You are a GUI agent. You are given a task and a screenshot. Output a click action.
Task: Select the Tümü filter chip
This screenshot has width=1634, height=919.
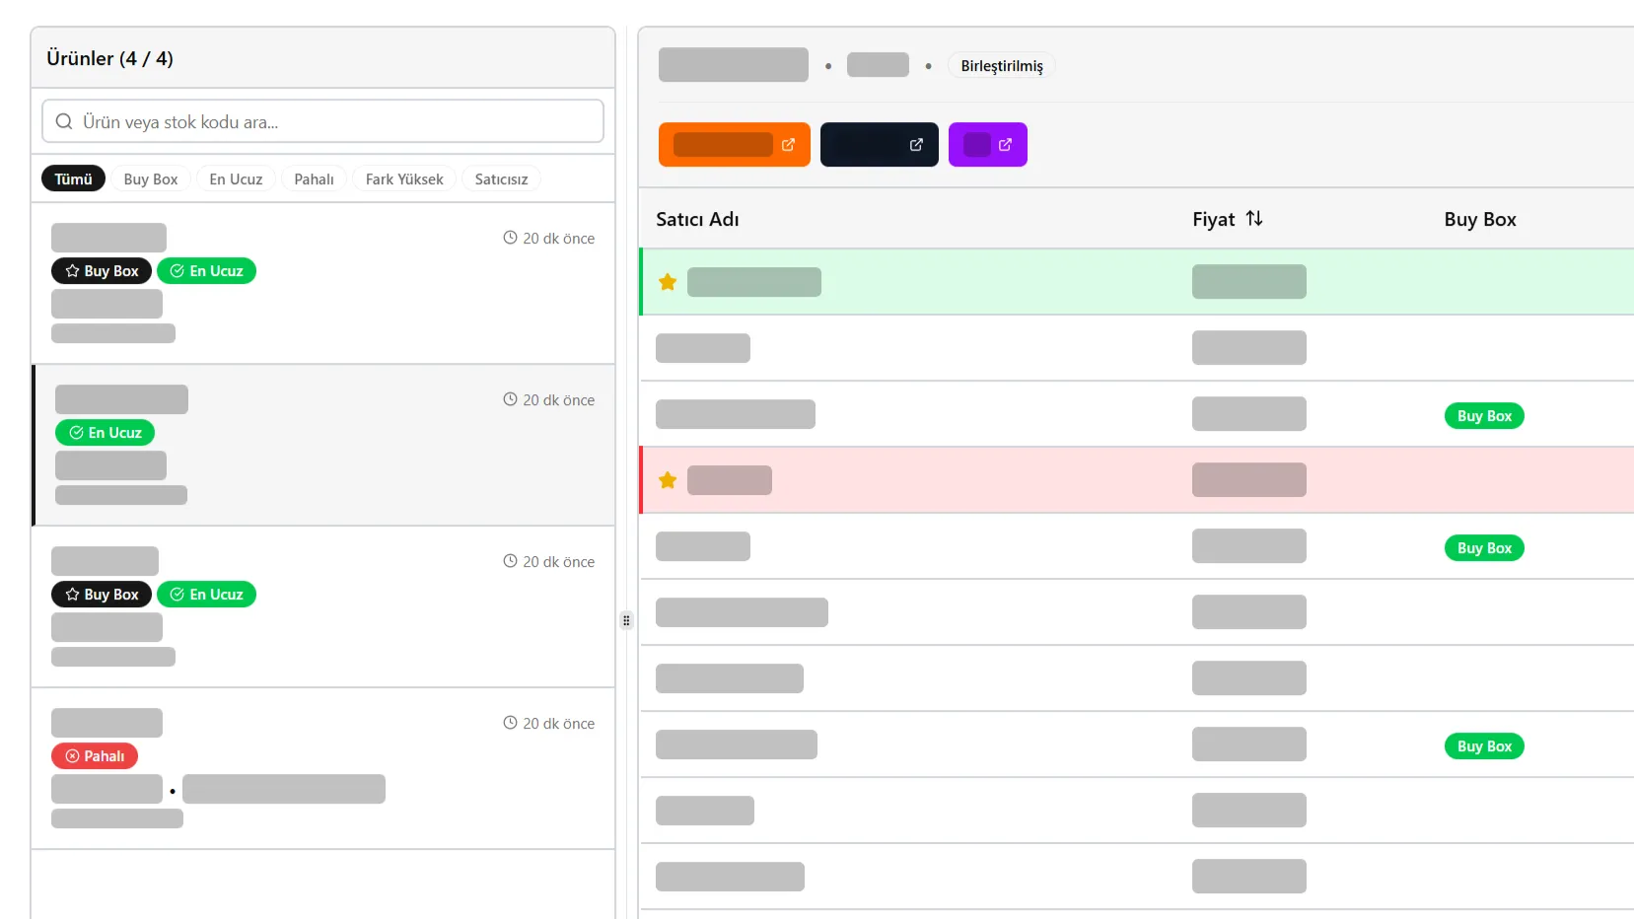[x=73, y=178]
